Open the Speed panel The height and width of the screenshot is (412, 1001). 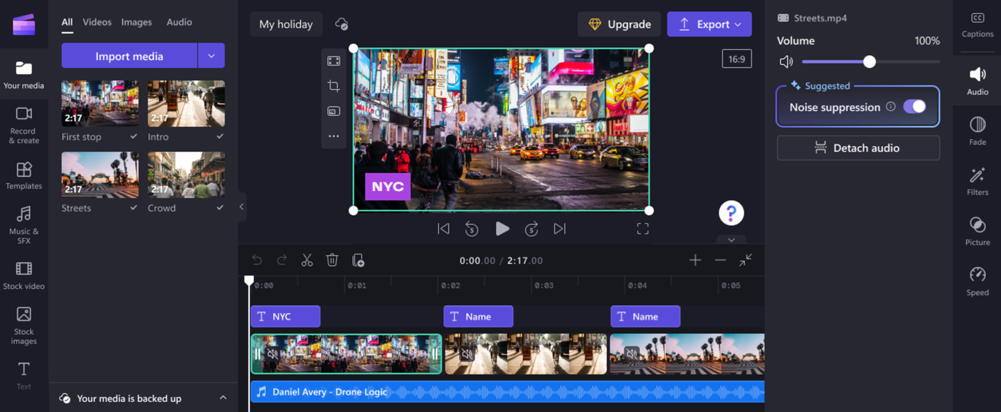(x=977, y=282)
